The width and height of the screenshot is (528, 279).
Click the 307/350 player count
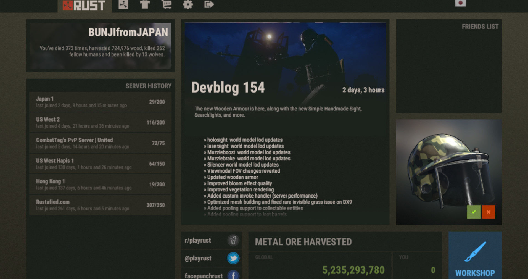point(155,205)
